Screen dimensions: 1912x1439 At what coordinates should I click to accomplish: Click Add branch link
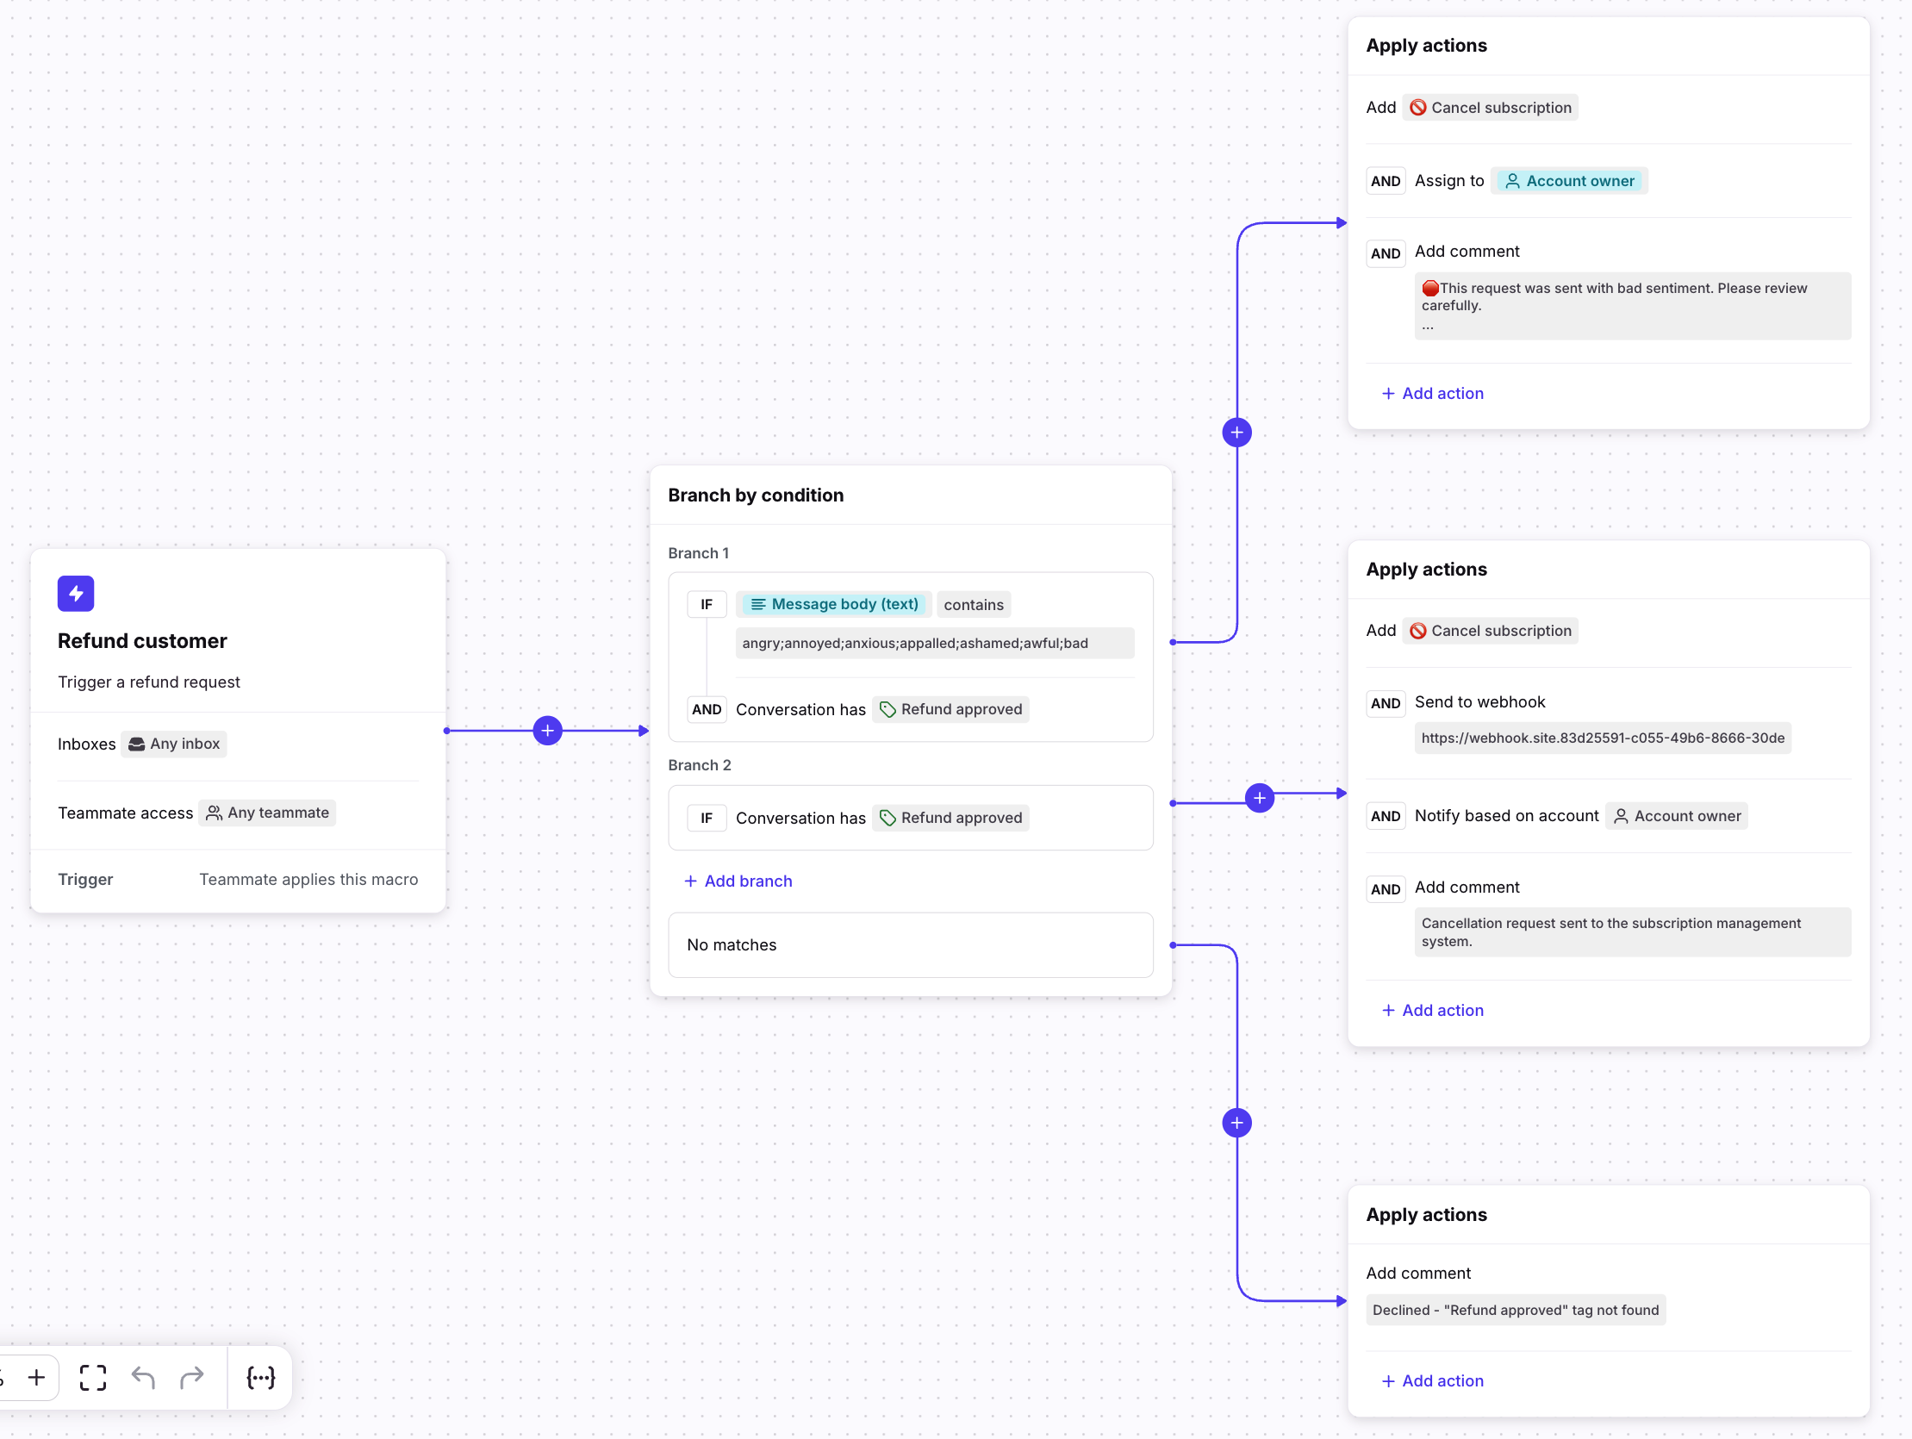(738, 881)
